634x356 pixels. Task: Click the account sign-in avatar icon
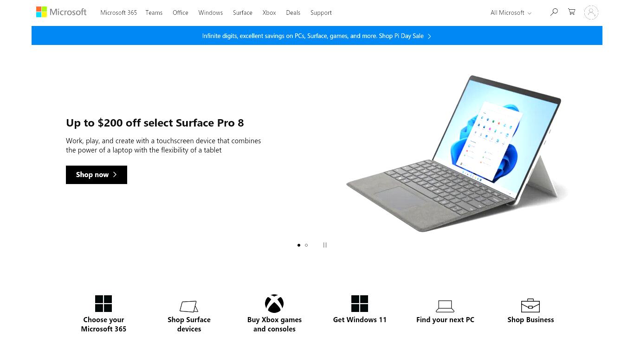(591, 13)
